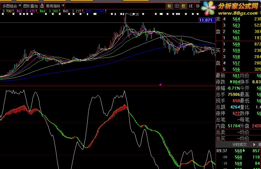Select the 09:37 trade row price 560
The width and height of the screenshot is (261, 169).
(x=238, y=151)
